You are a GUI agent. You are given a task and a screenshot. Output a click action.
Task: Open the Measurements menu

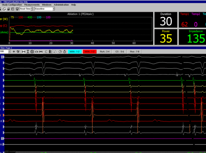click(x=32, y=5)
